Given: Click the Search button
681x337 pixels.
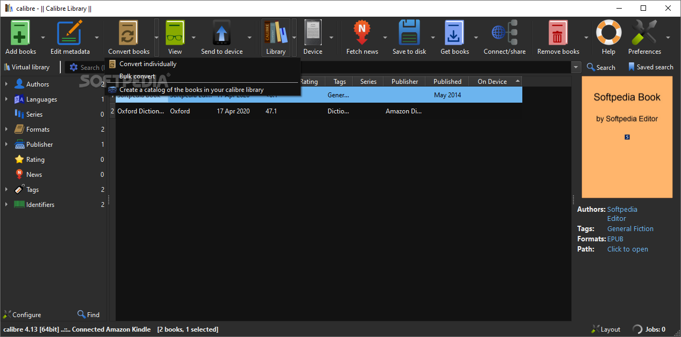Looking at the screenshot, I should [601, 67].
